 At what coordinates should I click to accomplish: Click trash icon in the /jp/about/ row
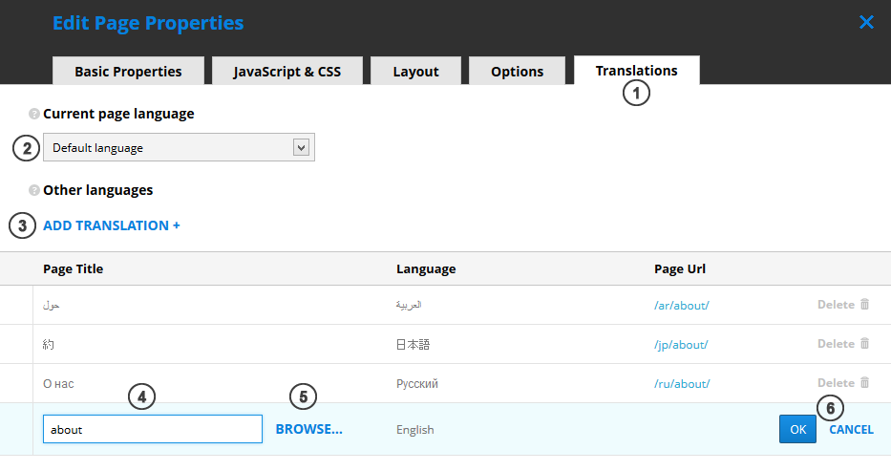coord(865,343)
